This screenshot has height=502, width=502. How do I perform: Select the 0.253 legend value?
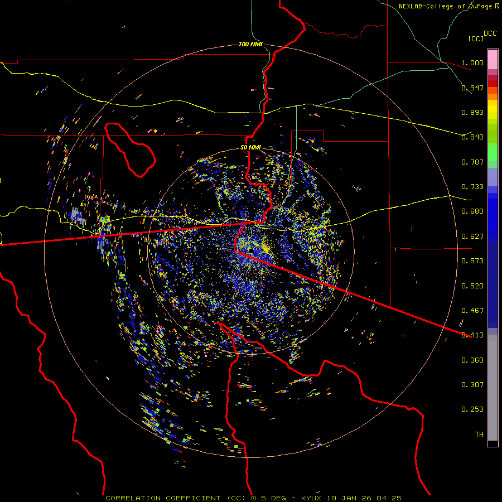tap(472, 409)
